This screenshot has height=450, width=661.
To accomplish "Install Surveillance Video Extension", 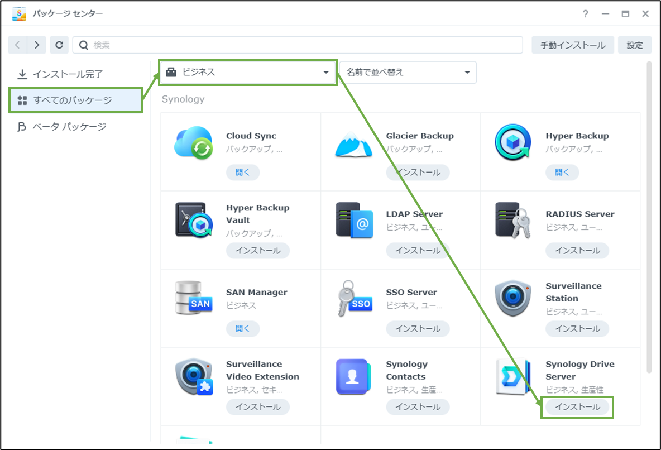I will [258, 407].
